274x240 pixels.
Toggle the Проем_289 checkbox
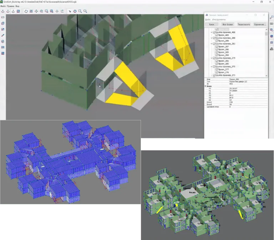(x=217, y=41)
